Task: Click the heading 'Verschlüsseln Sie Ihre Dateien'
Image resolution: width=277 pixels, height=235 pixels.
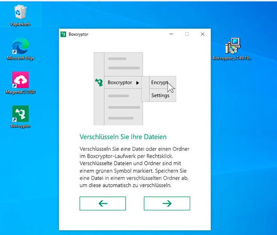Action: [123, 137]
